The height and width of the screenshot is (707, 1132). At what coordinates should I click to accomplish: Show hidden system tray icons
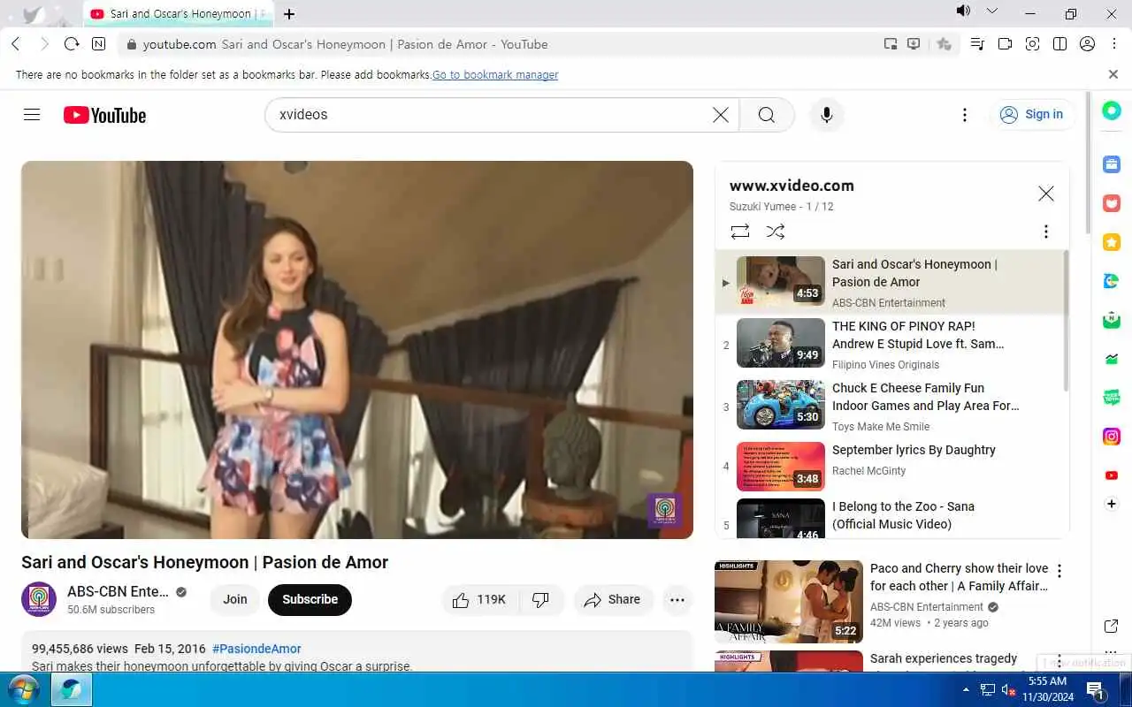(x=966, y=689)
